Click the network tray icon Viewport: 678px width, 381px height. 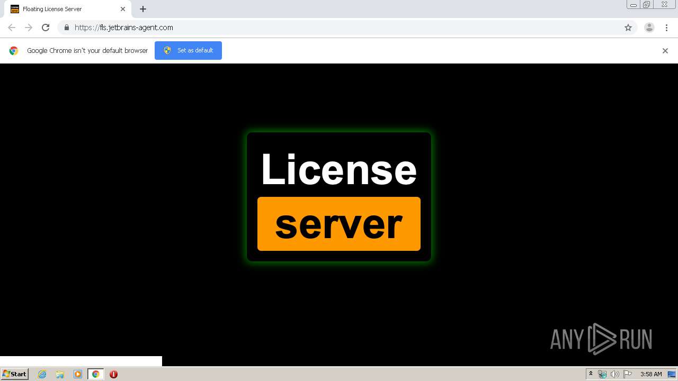point(602,374)
